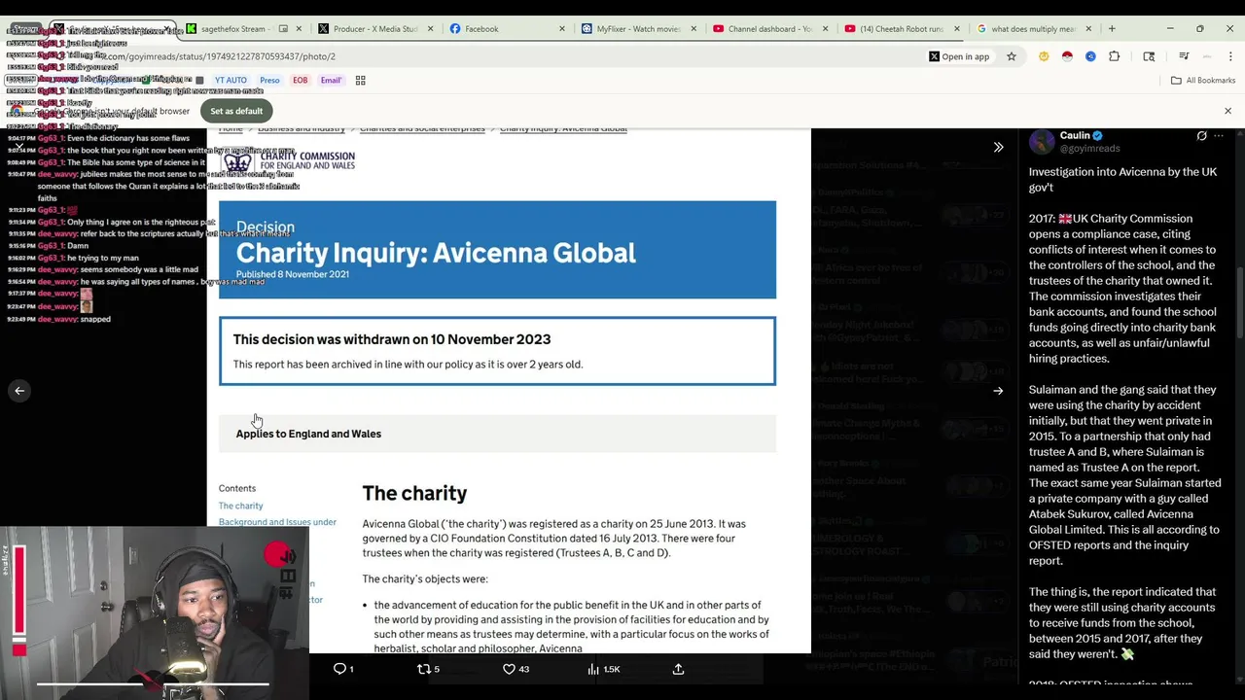Dismiss the default browser infobar

tap(1227, 111)
